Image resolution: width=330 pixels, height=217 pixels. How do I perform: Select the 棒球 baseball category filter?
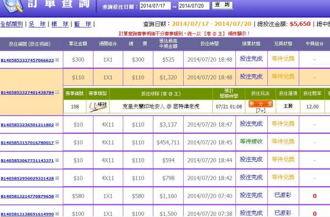tap(60, 24)
